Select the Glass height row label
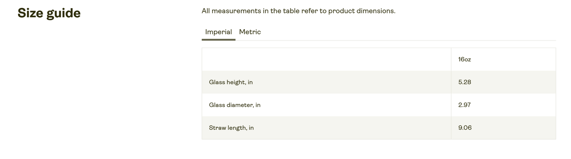571x159 pixels. click(231, 82)
